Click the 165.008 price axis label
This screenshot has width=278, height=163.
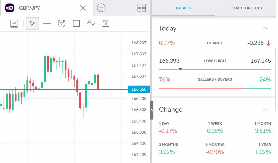(x=139, y=132)
